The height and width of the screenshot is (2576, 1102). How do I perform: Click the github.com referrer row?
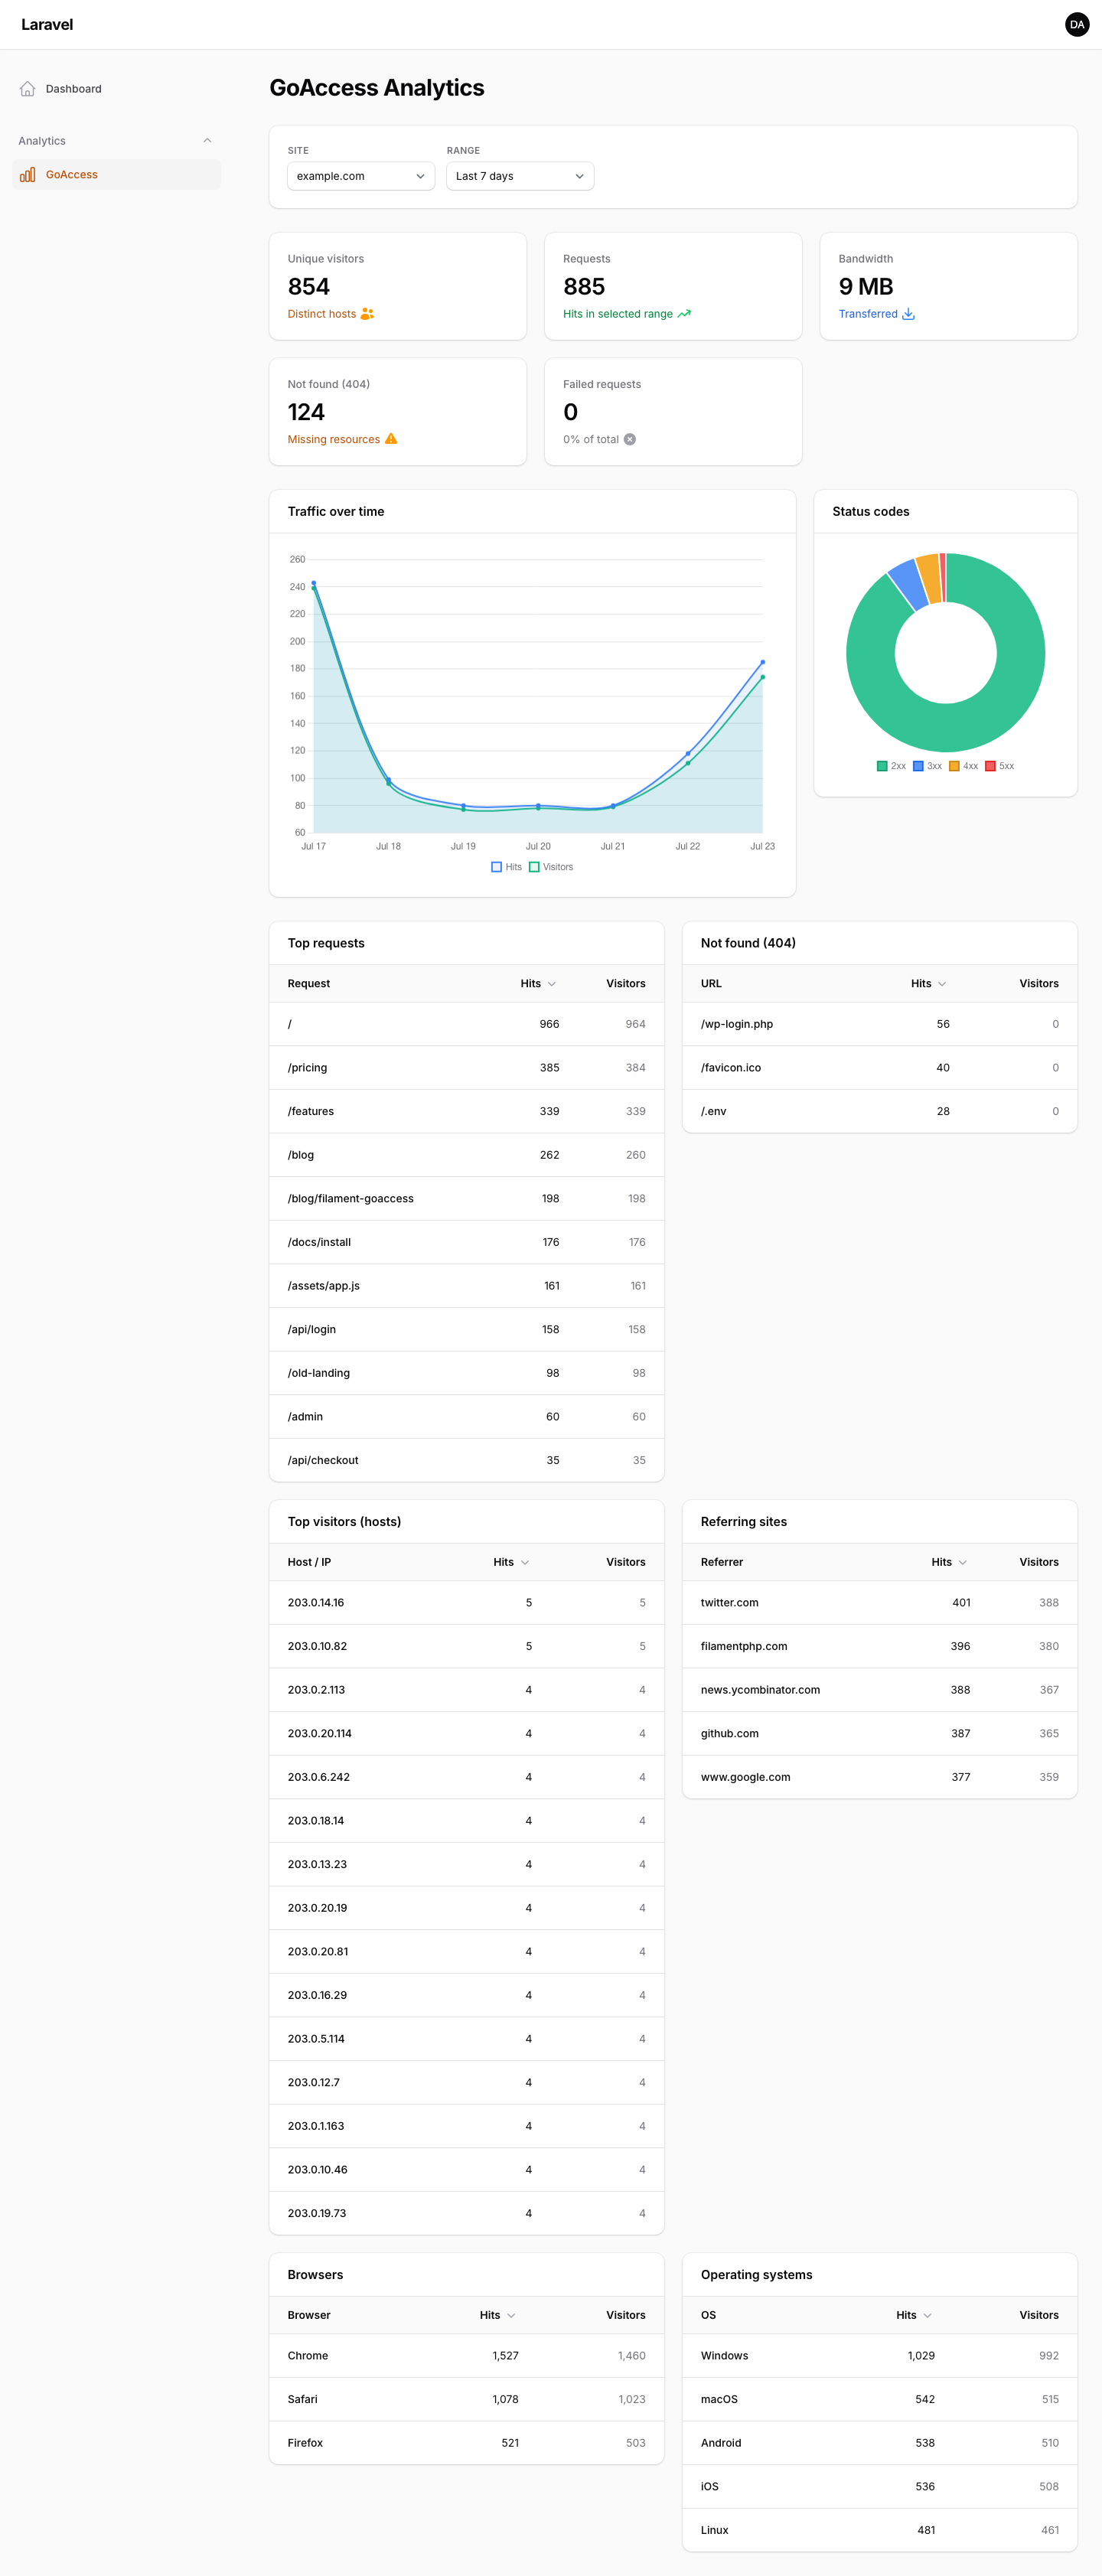[879, 1733]
